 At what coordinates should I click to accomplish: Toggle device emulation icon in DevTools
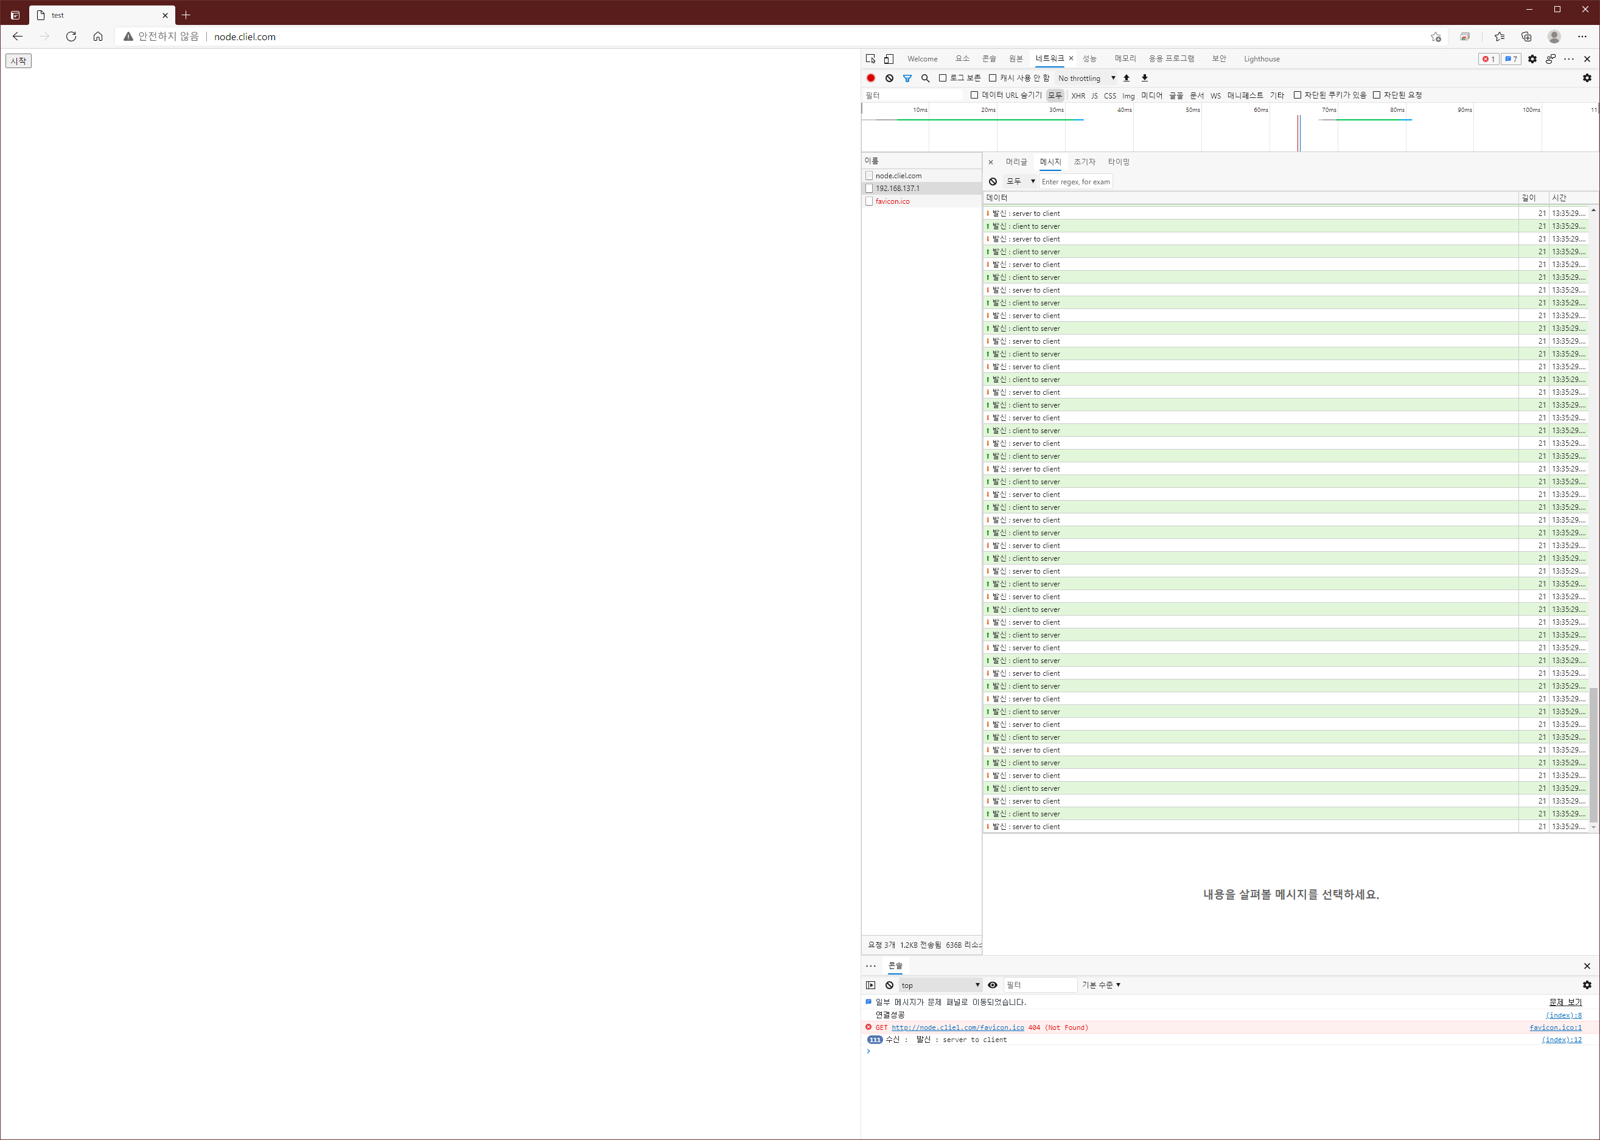(889, 59)
